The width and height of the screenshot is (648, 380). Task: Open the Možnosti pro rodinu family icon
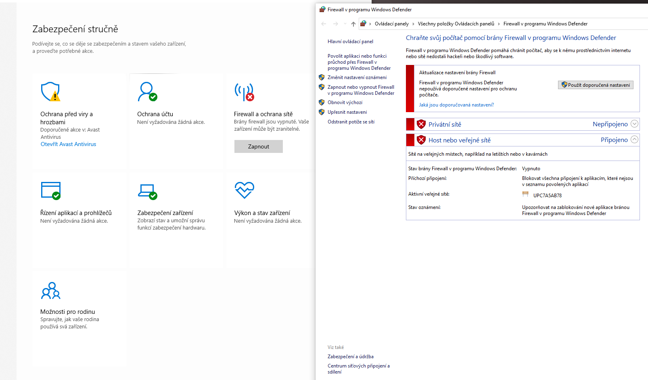pos(50,290)
